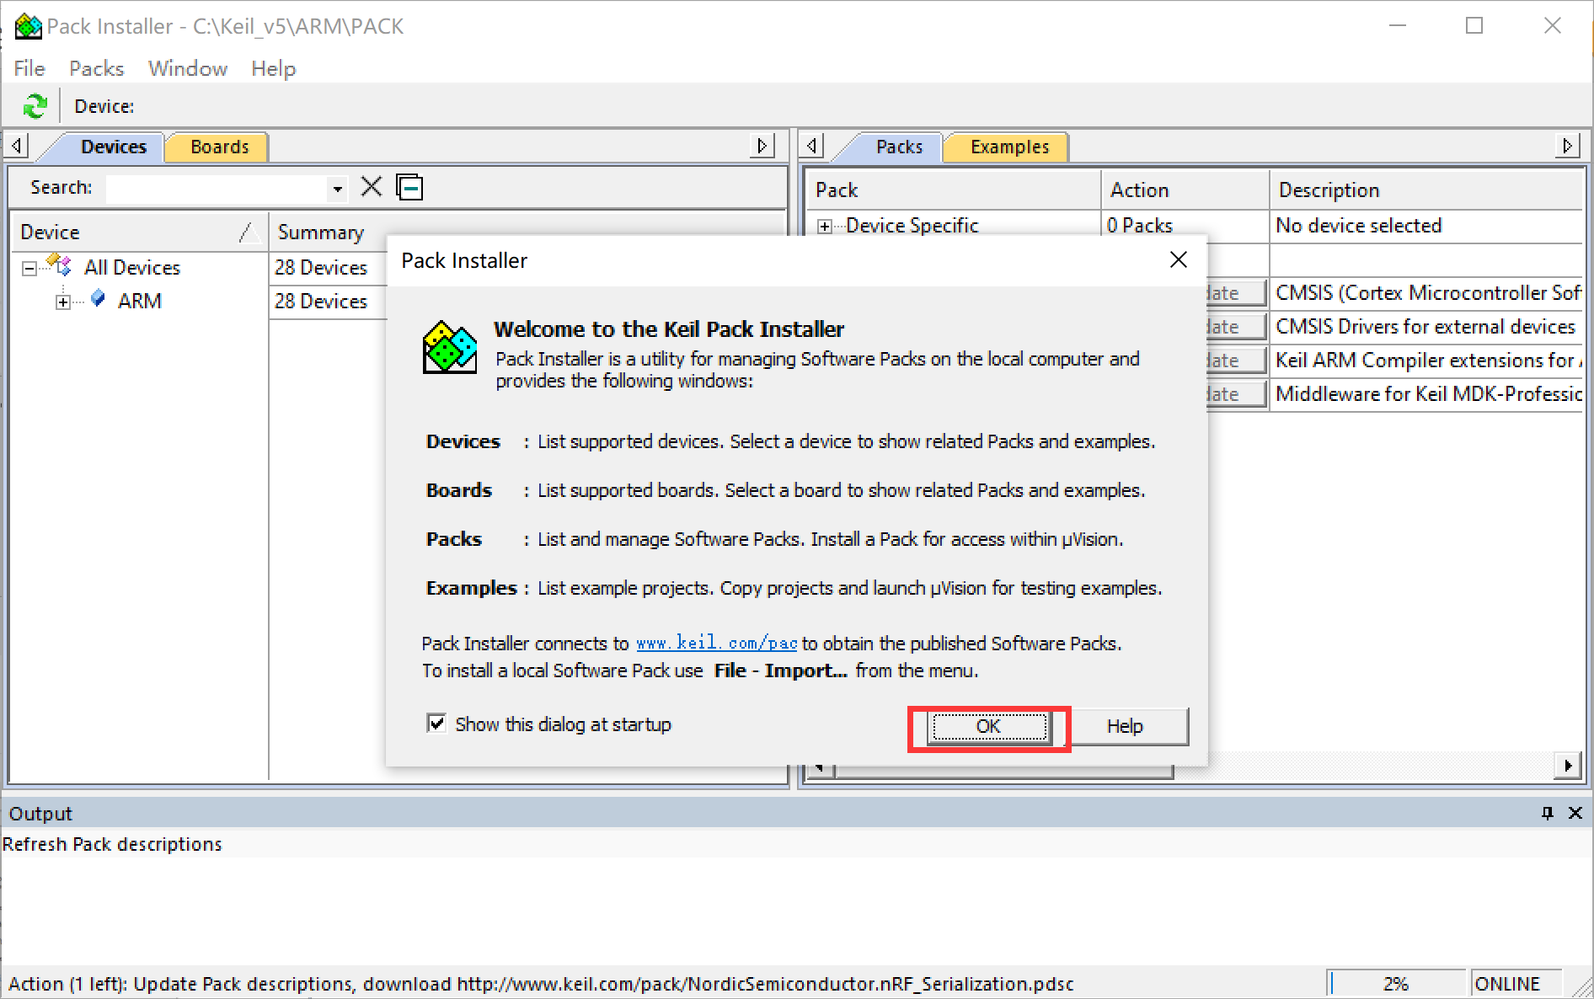Click 'Refresh Pack descriptions' output line
Viewport: 1594px width, 999px height.
point(112,844)
